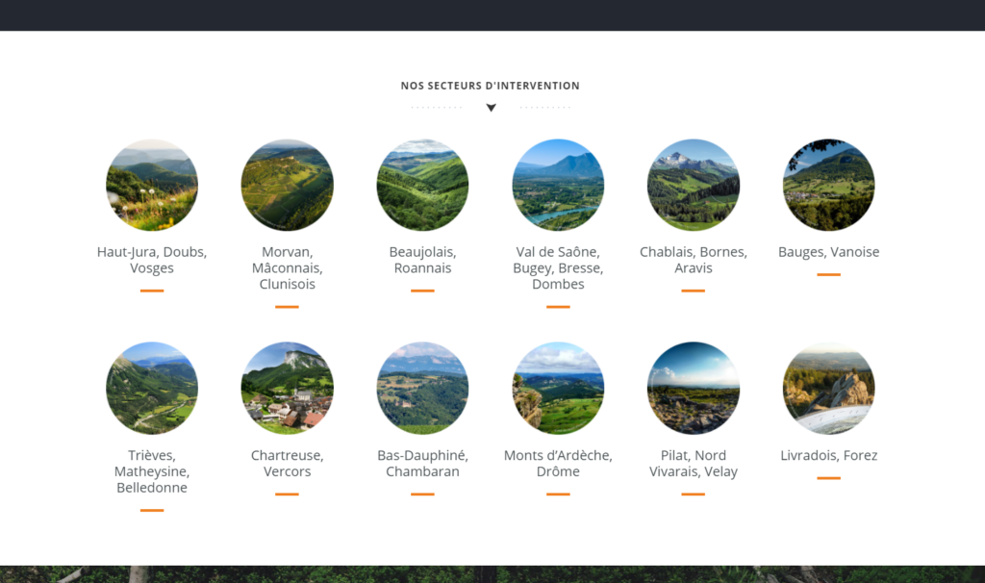Follow the Haut-Jura, Doubs, Vosges text link
The width and height of the screenshot is (985, 583).
152,260
